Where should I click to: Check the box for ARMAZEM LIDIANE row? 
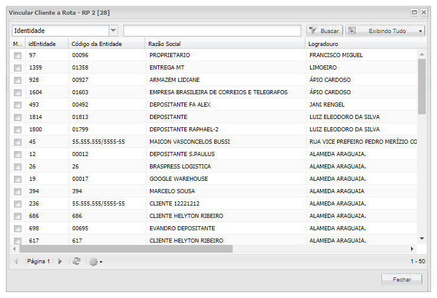click(18, 80)
